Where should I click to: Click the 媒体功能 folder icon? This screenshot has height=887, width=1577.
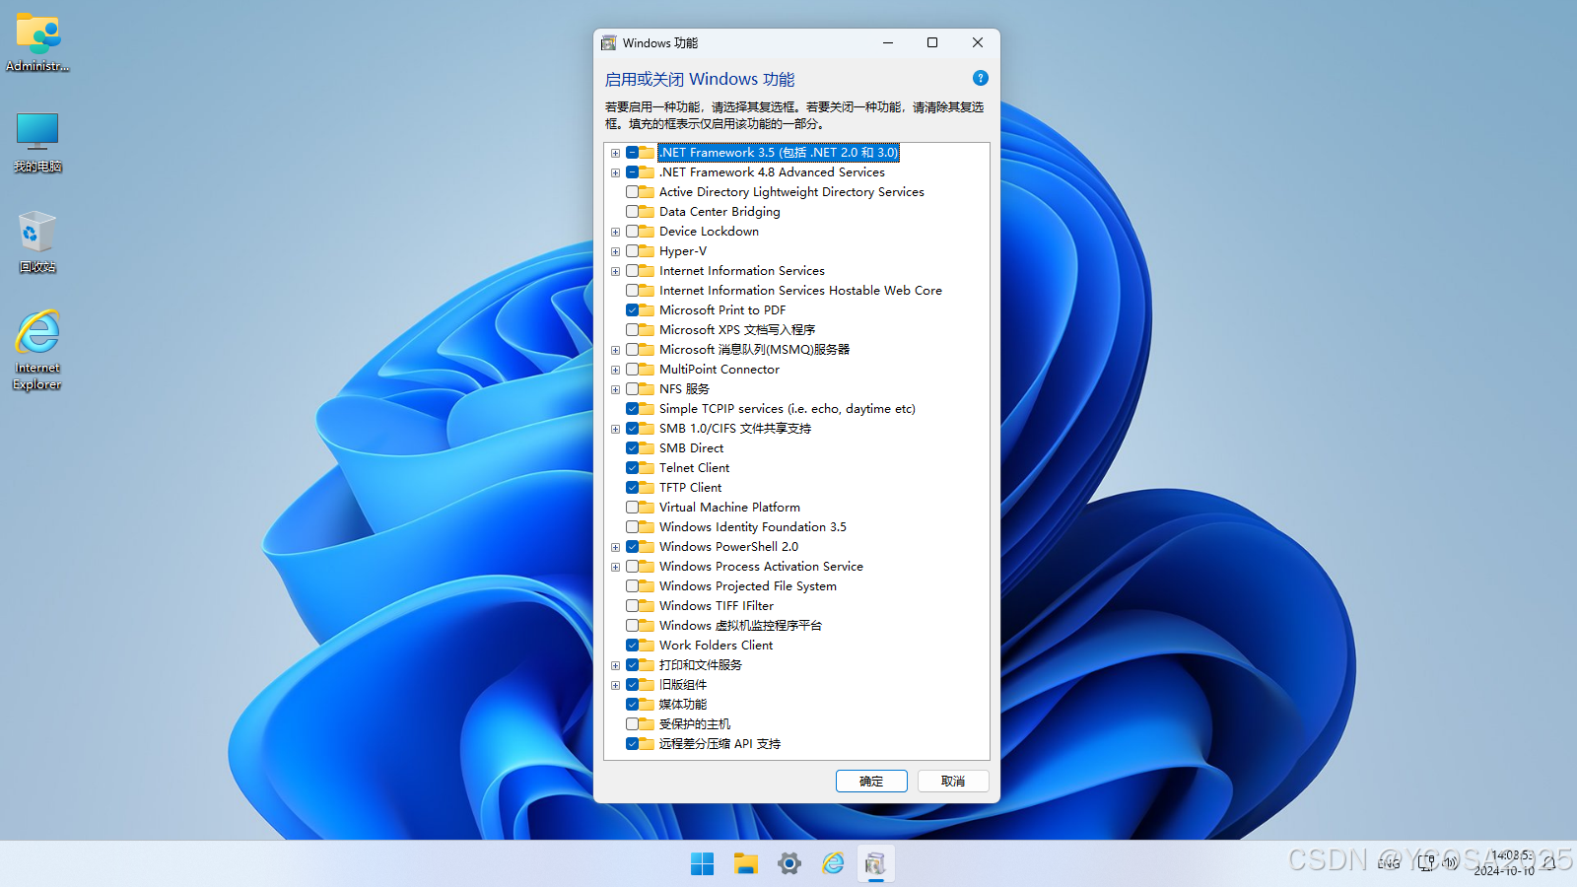tap(647, 705)
